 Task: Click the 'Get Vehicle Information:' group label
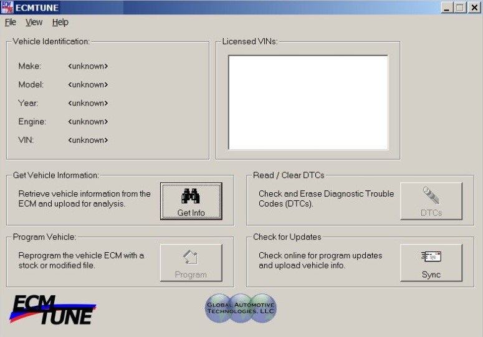tap(55, 175)
